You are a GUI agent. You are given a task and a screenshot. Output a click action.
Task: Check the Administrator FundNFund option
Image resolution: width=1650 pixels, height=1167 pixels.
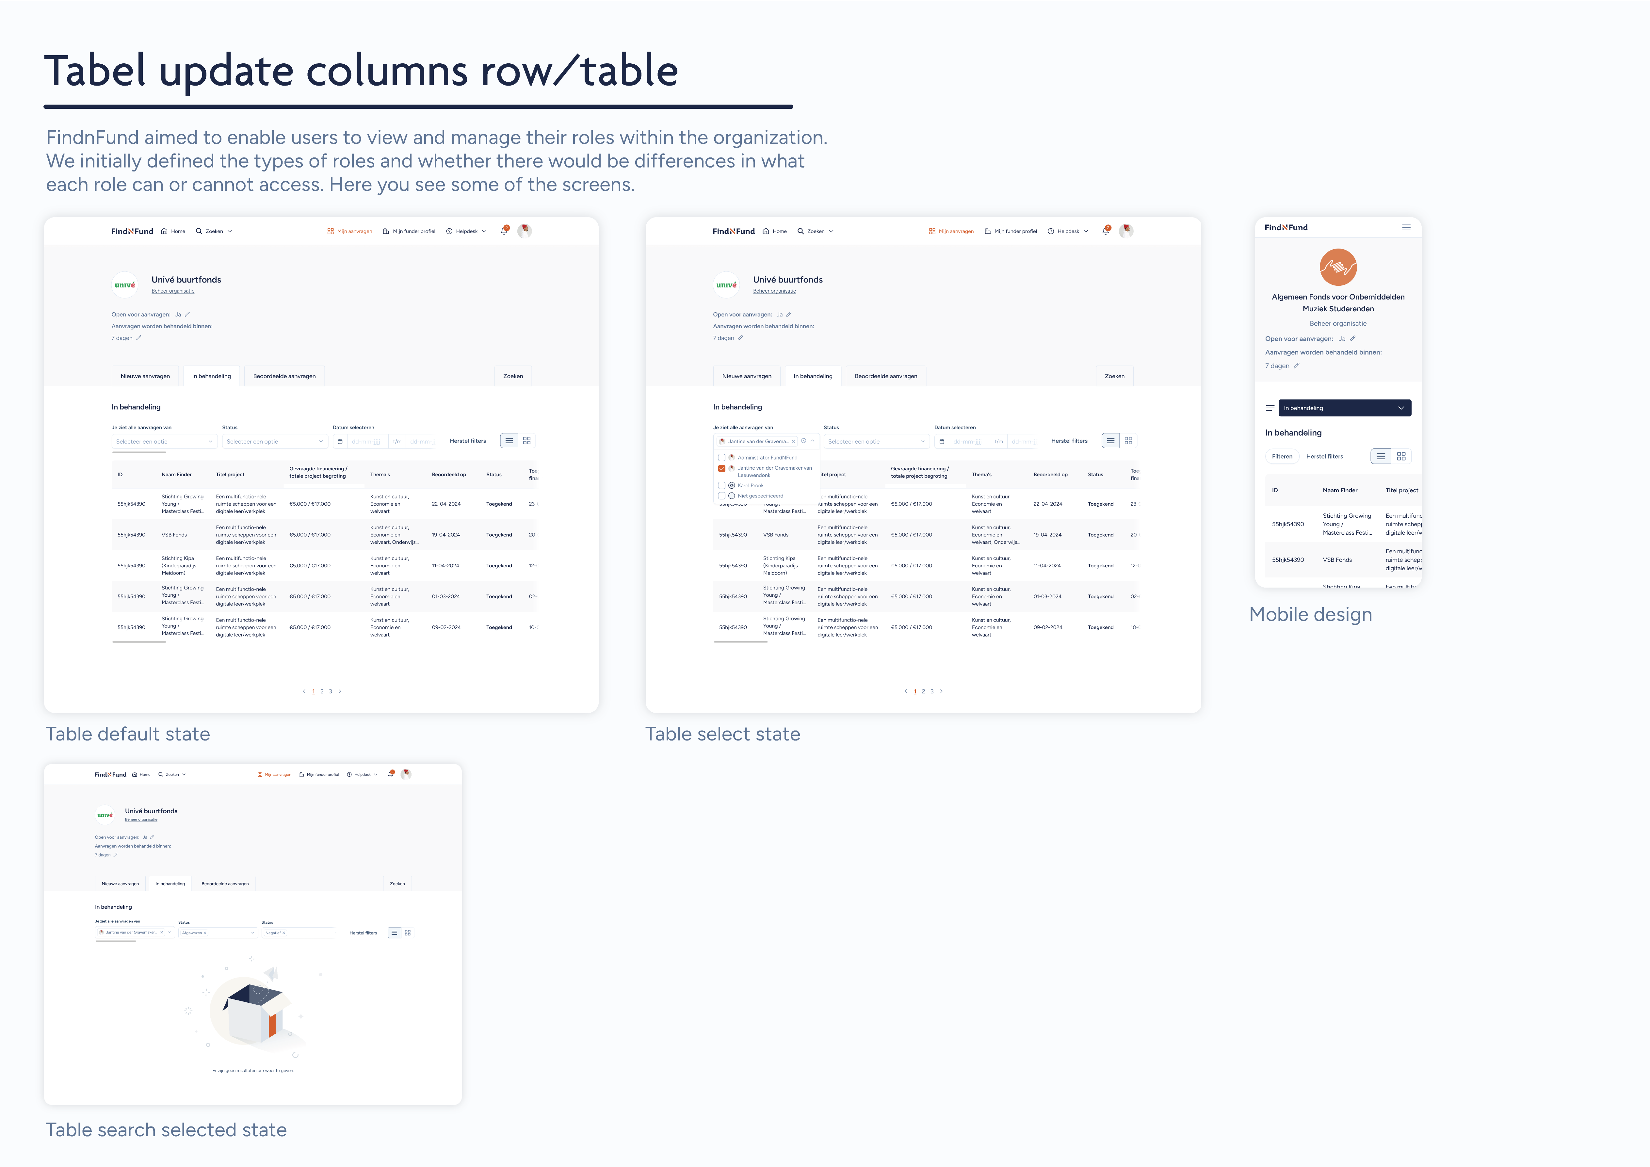tap(722, 458)
